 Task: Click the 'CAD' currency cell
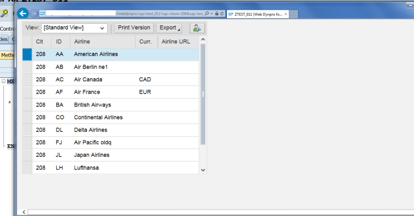pos(147,80)
